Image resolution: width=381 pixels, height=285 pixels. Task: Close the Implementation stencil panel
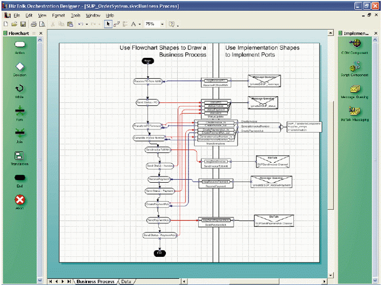pyautogui.click(x=376, y=33)
